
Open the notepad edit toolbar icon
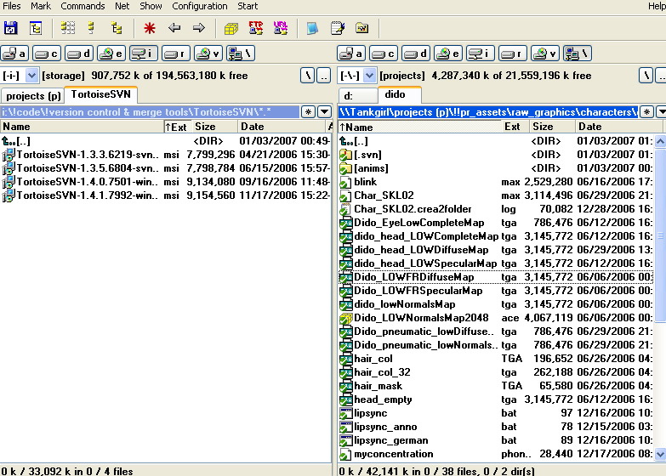(x=338, y=28)
